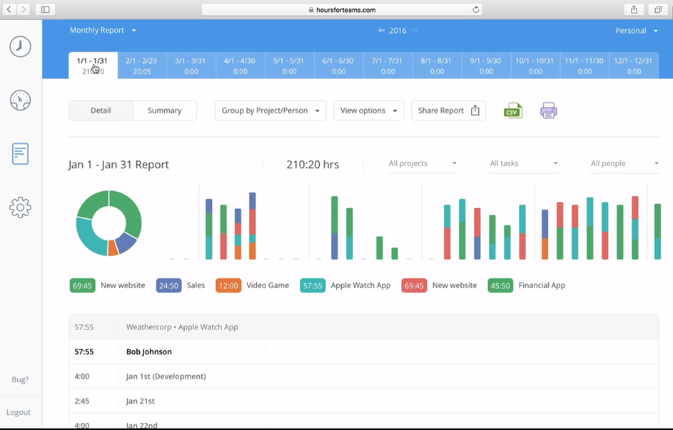Click the orange Video Game legend swatch
Viewport: 673px width, 430px height.
pos(228,285)
